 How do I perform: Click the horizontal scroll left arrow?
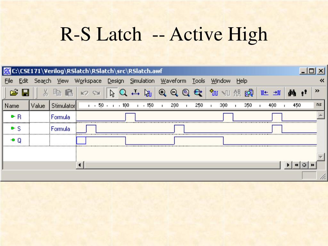pos(80,165)
